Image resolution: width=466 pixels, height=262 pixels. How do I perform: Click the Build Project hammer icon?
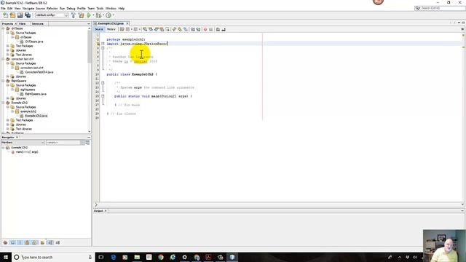(74, 15)
